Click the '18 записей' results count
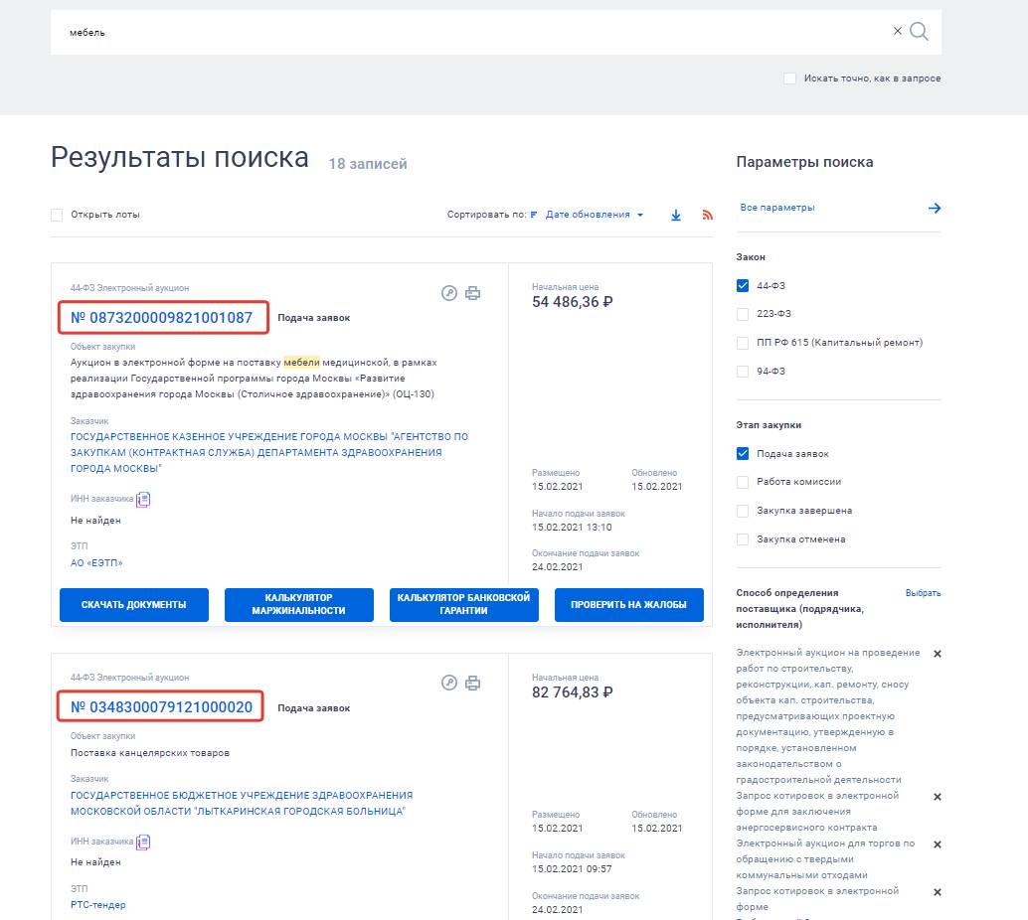 tap(368, 164)
